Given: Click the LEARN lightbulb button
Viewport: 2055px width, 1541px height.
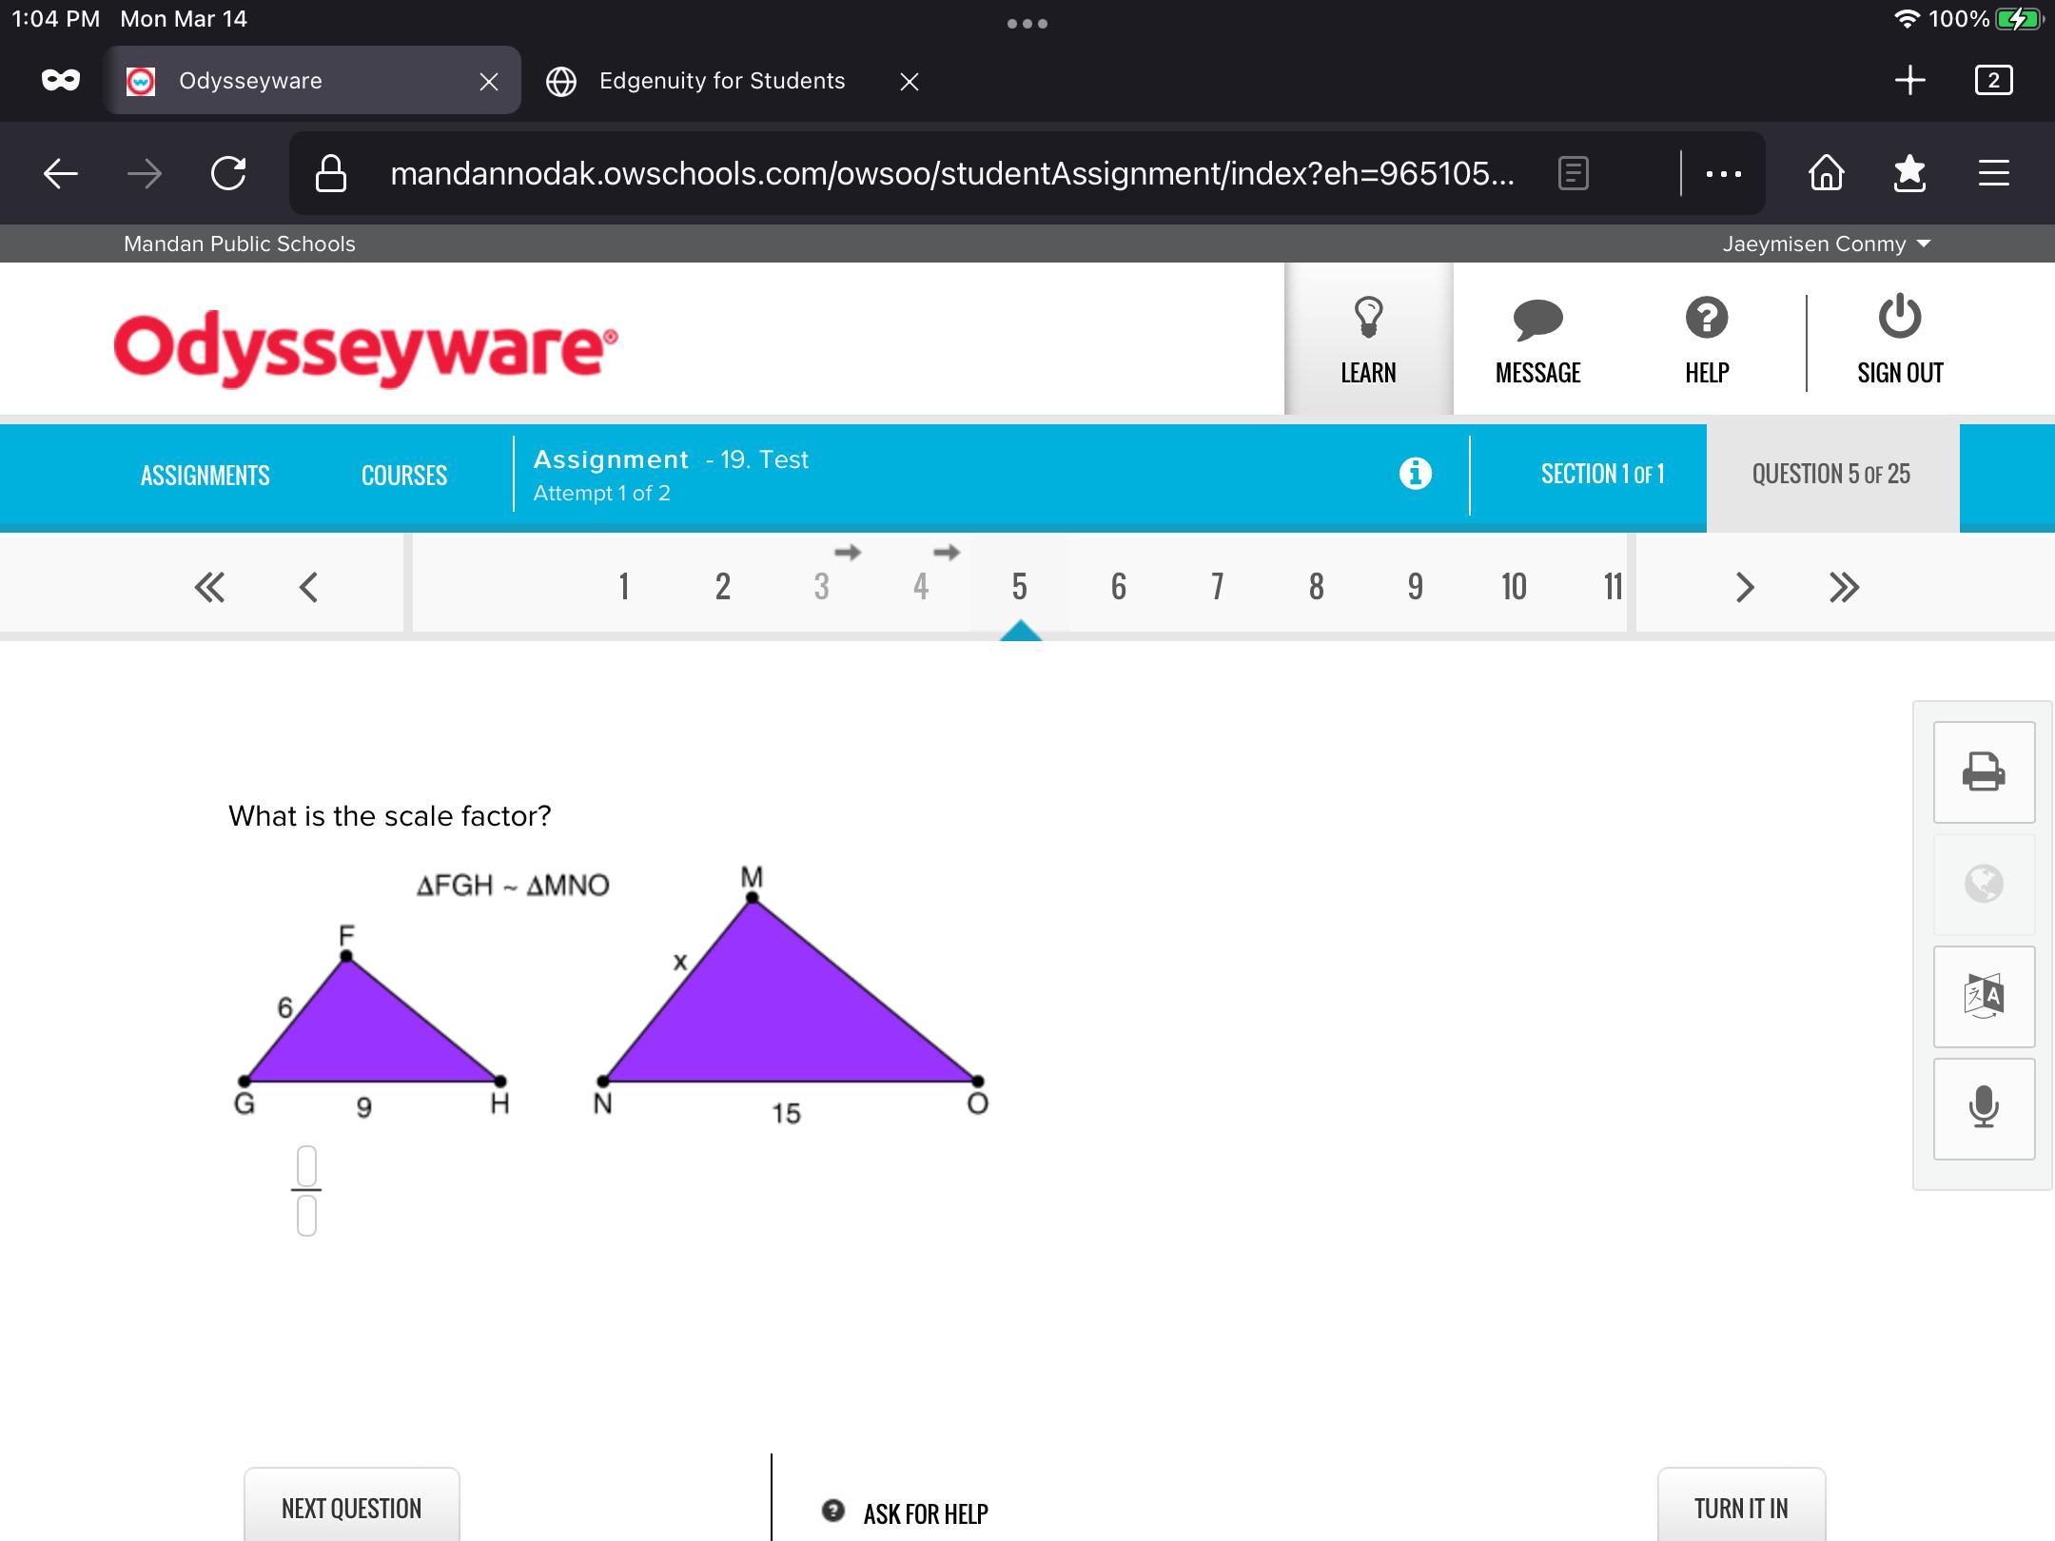Looking at the screenshot, I should pyautogui.click(x=1368, y=339).
